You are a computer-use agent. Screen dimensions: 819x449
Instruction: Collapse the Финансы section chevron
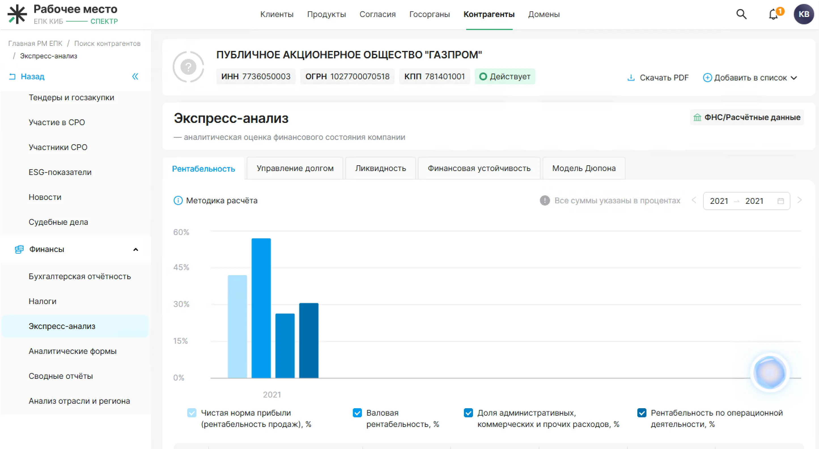(136, 250)
